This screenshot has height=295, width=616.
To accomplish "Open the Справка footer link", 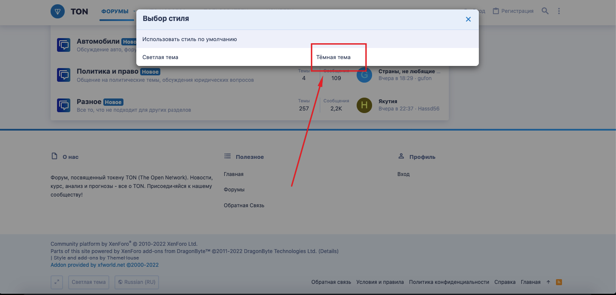I will click(x=505, y=282).
